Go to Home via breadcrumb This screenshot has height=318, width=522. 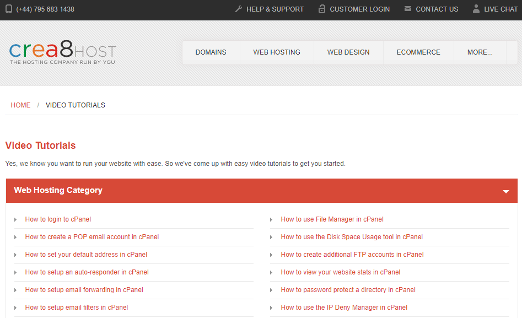pyautogui.click(x=20, y=105)
